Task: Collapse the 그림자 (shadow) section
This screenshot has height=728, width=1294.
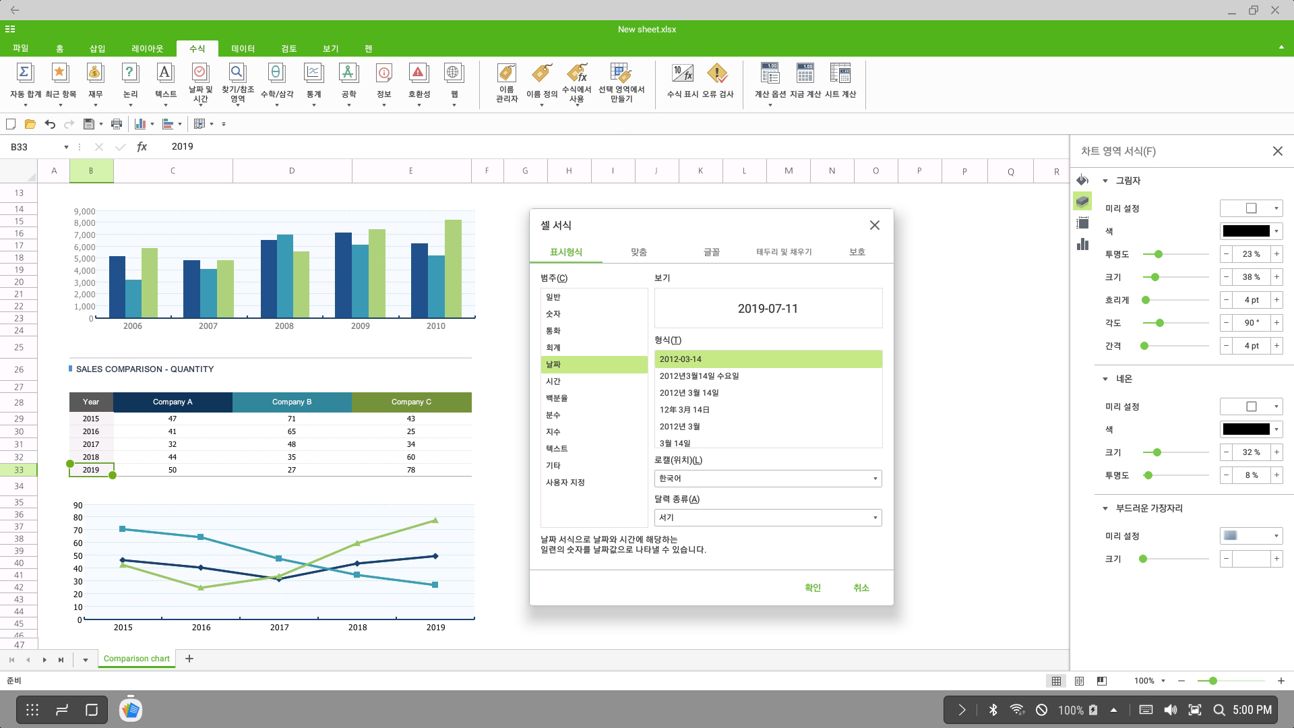Action: (1105, 181)
